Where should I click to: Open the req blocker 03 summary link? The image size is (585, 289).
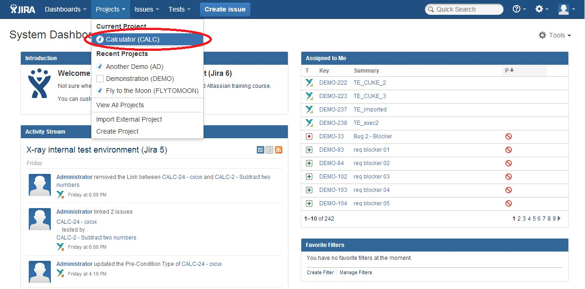click(372, 177)
